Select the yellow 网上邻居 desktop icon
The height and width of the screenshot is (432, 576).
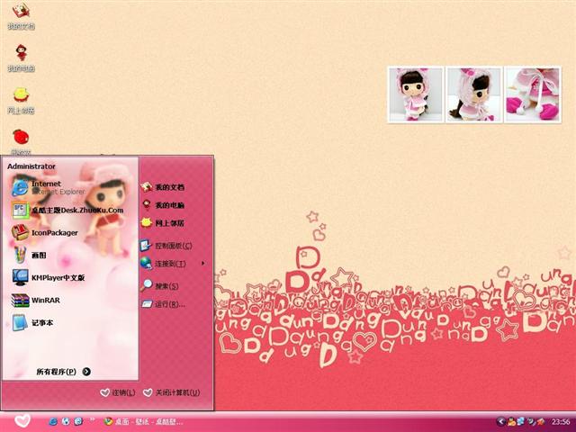coord(21,101)
